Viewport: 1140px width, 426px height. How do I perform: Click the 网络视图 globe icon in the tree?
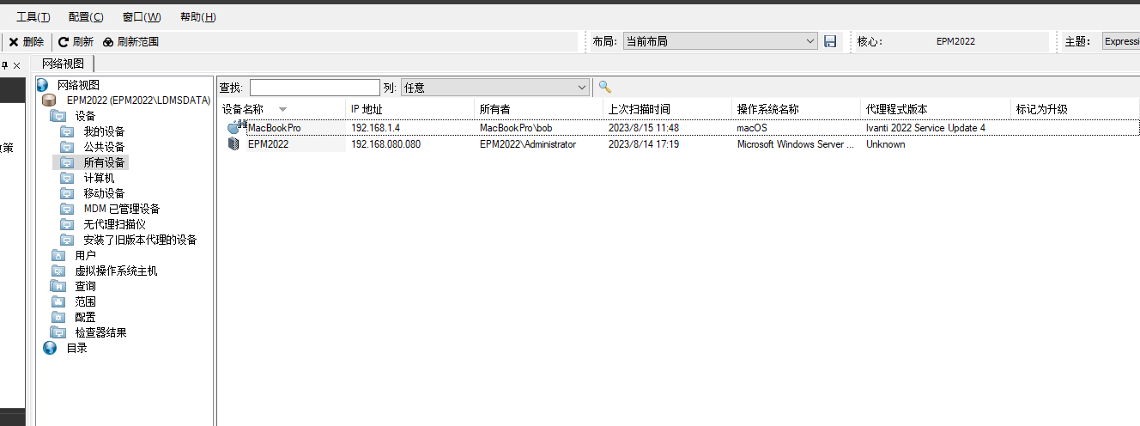[x=43, y=85]
